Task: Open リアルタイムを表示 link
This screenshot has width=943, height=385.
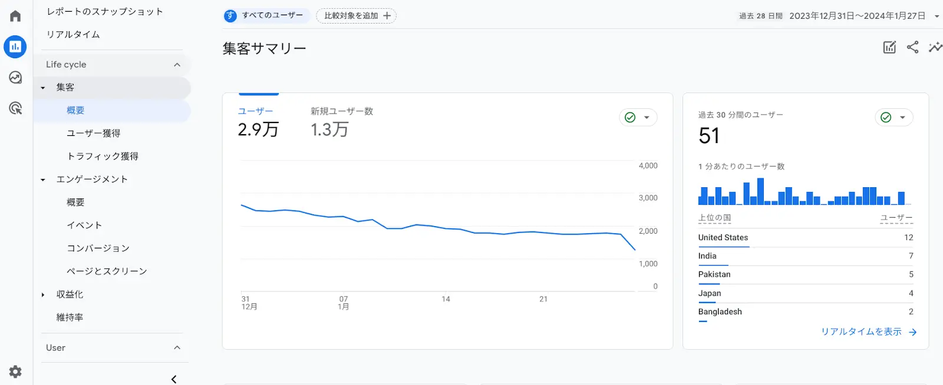Action: coord(868,332)
